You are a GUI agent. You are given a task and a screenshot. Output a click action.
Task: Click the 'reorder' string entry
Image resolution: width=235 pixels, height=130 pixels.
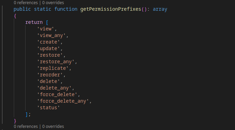tap(50, 75)
